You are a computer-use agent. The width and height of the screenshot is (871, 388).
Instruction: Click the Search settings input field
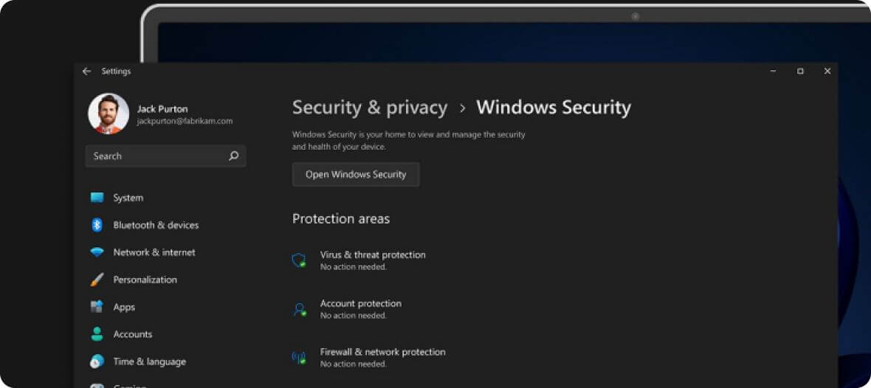155,156
